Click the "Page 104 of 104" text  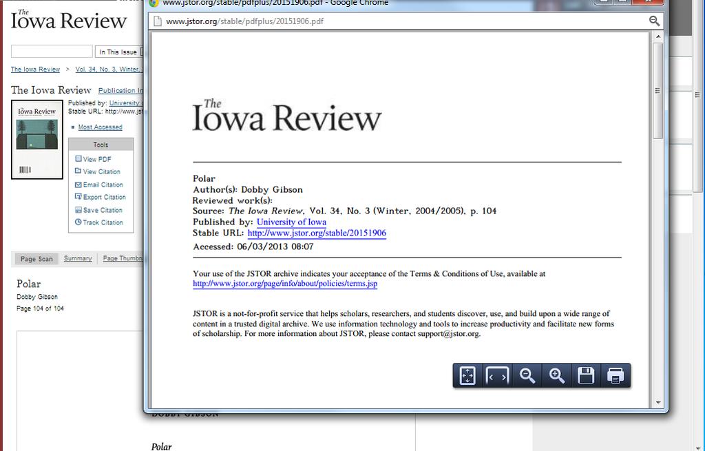[40, 308]
